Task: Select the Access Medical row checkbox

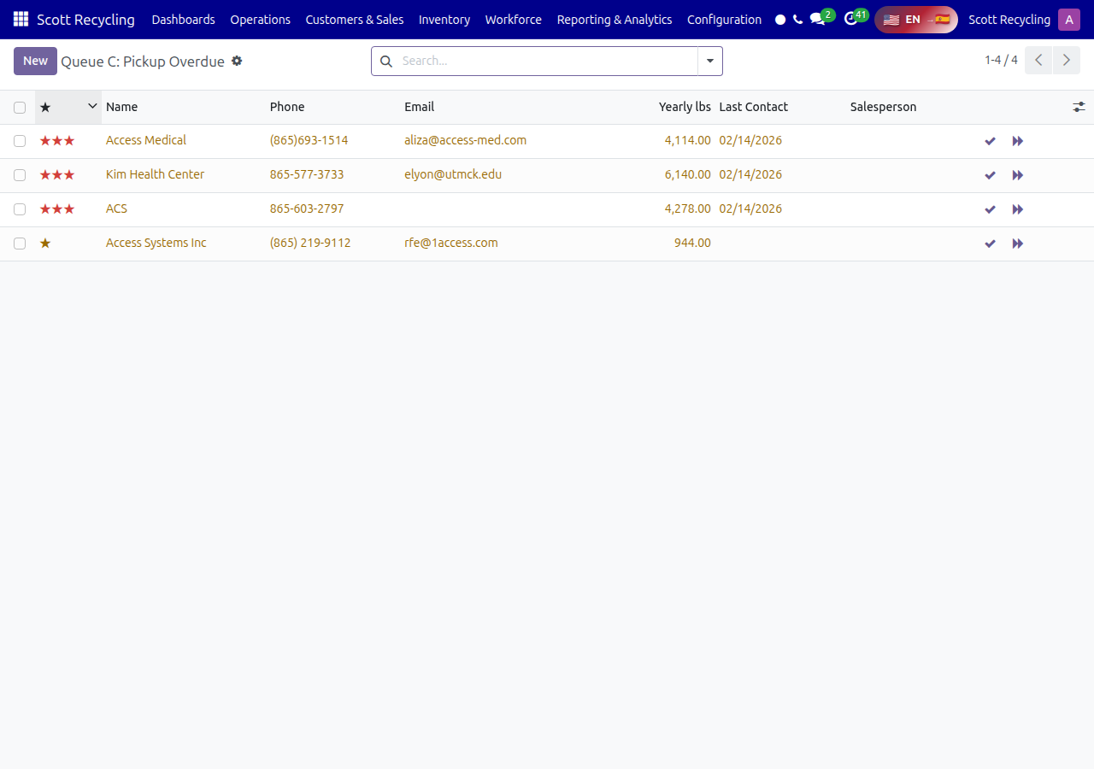Action: click(x=20, y=141)
